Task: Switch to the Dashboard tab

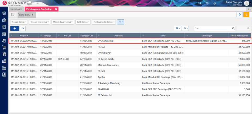Action: (16, 9)
